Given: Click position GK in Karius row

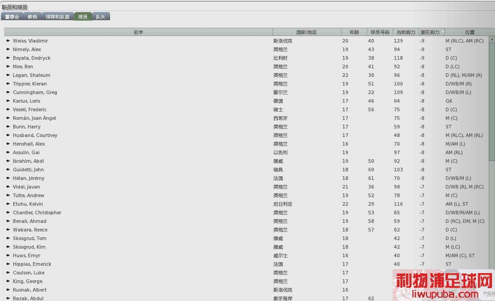Looking at the screenshot, I should click(x=449, y=101).
